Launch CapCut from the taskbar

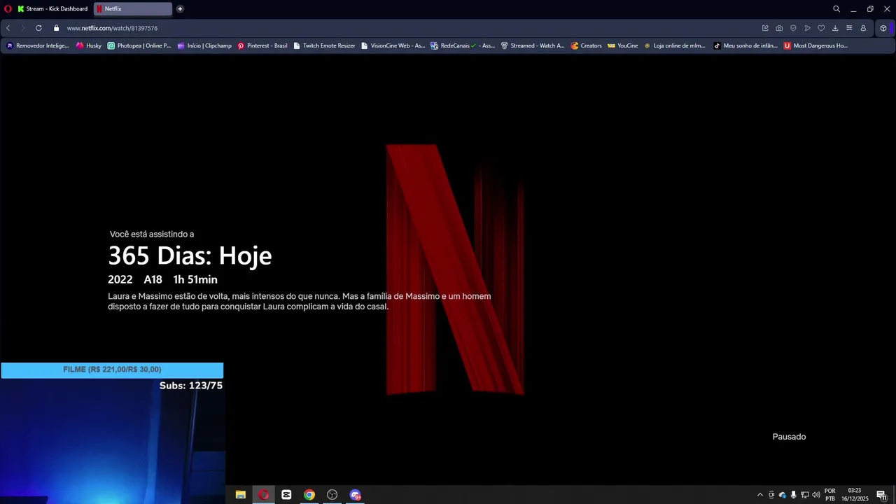286,495
